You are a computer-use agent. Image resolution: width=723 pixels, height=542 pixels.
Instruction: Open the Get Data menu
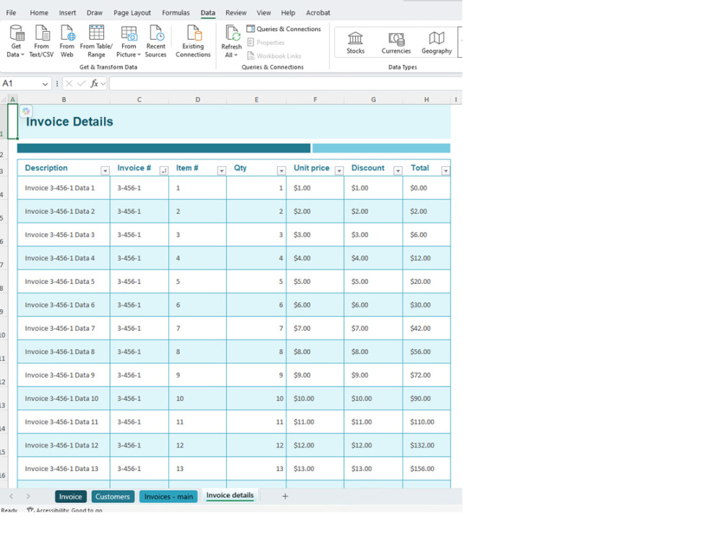[x=16, y=41]
